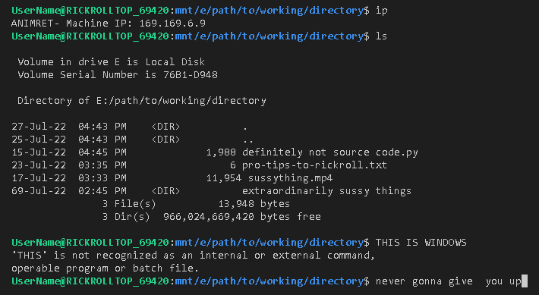Screen dimensions: 539x295
Task: Click 'definitely not source code.py' file name
Action: click(x=330, y=152)
